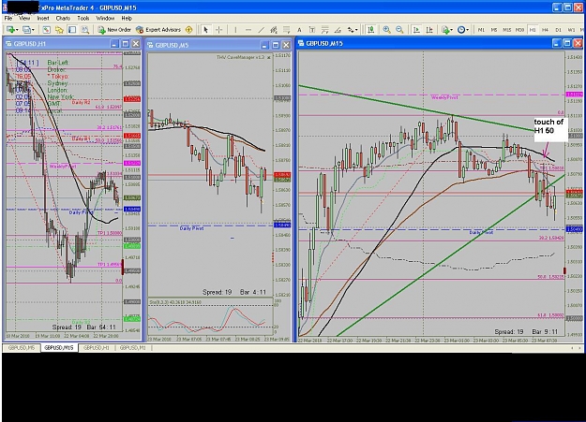
Task: Select the Candlesticks chart type icon
Action: click(x=370, y=30)
